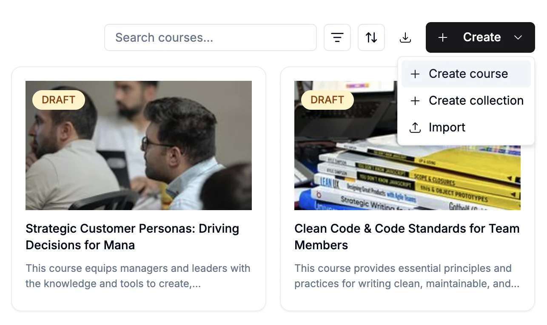
Task: Collapse the Create dropdown chevron
Action: click(x=518, y=37)
